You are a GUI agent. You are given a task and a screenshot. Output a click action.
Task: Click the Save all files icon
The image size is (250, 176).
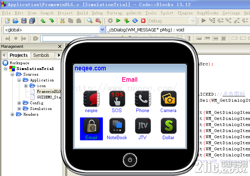point(32,21)
